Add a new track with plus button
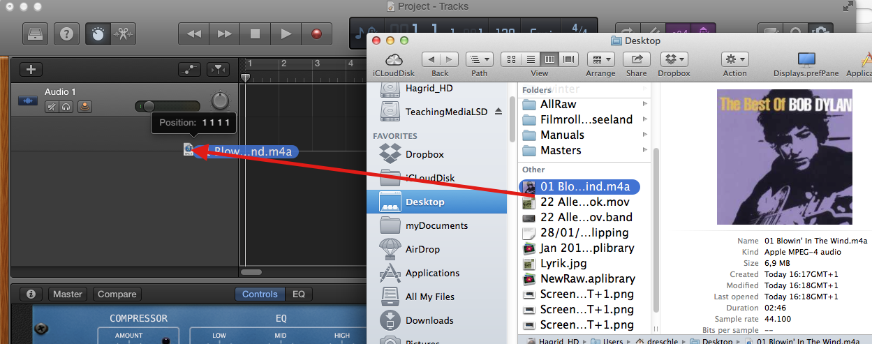The height and width of the screenshot is (344, 872). point(31,69)
